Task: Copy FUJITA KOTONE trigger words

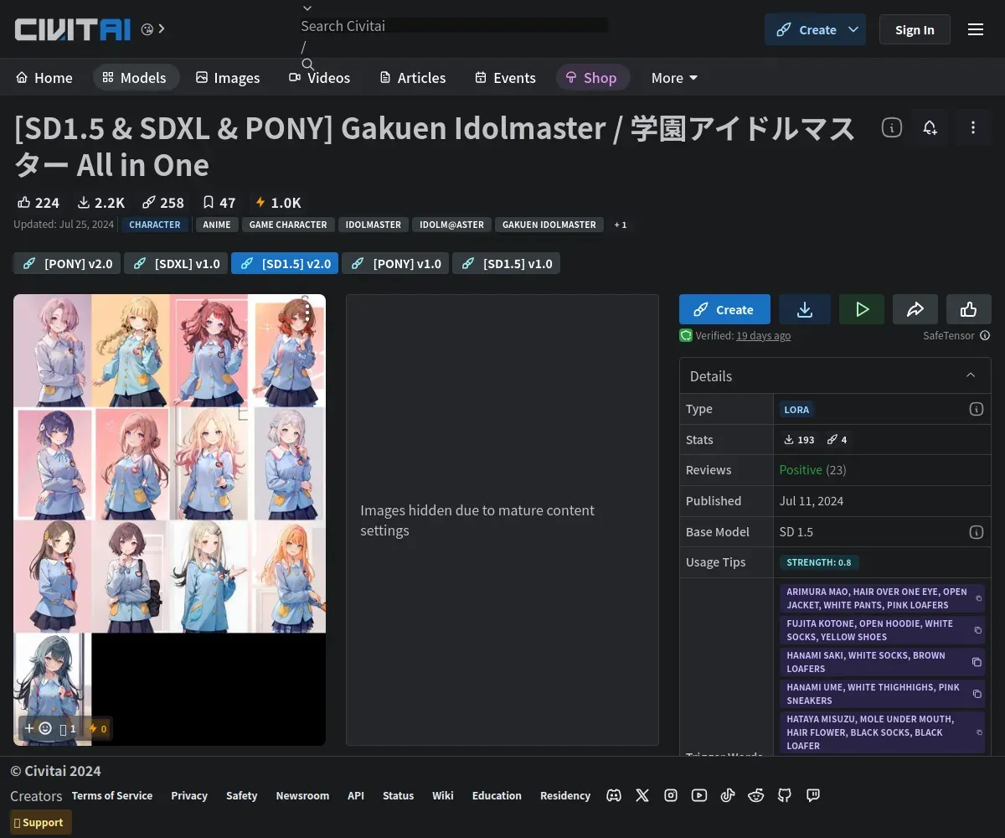Action: pos(977,630)
